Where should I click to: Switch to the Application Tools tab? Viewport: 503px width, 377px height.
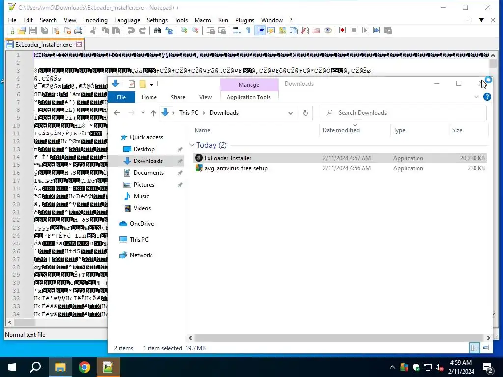click(x=249, y=97)
